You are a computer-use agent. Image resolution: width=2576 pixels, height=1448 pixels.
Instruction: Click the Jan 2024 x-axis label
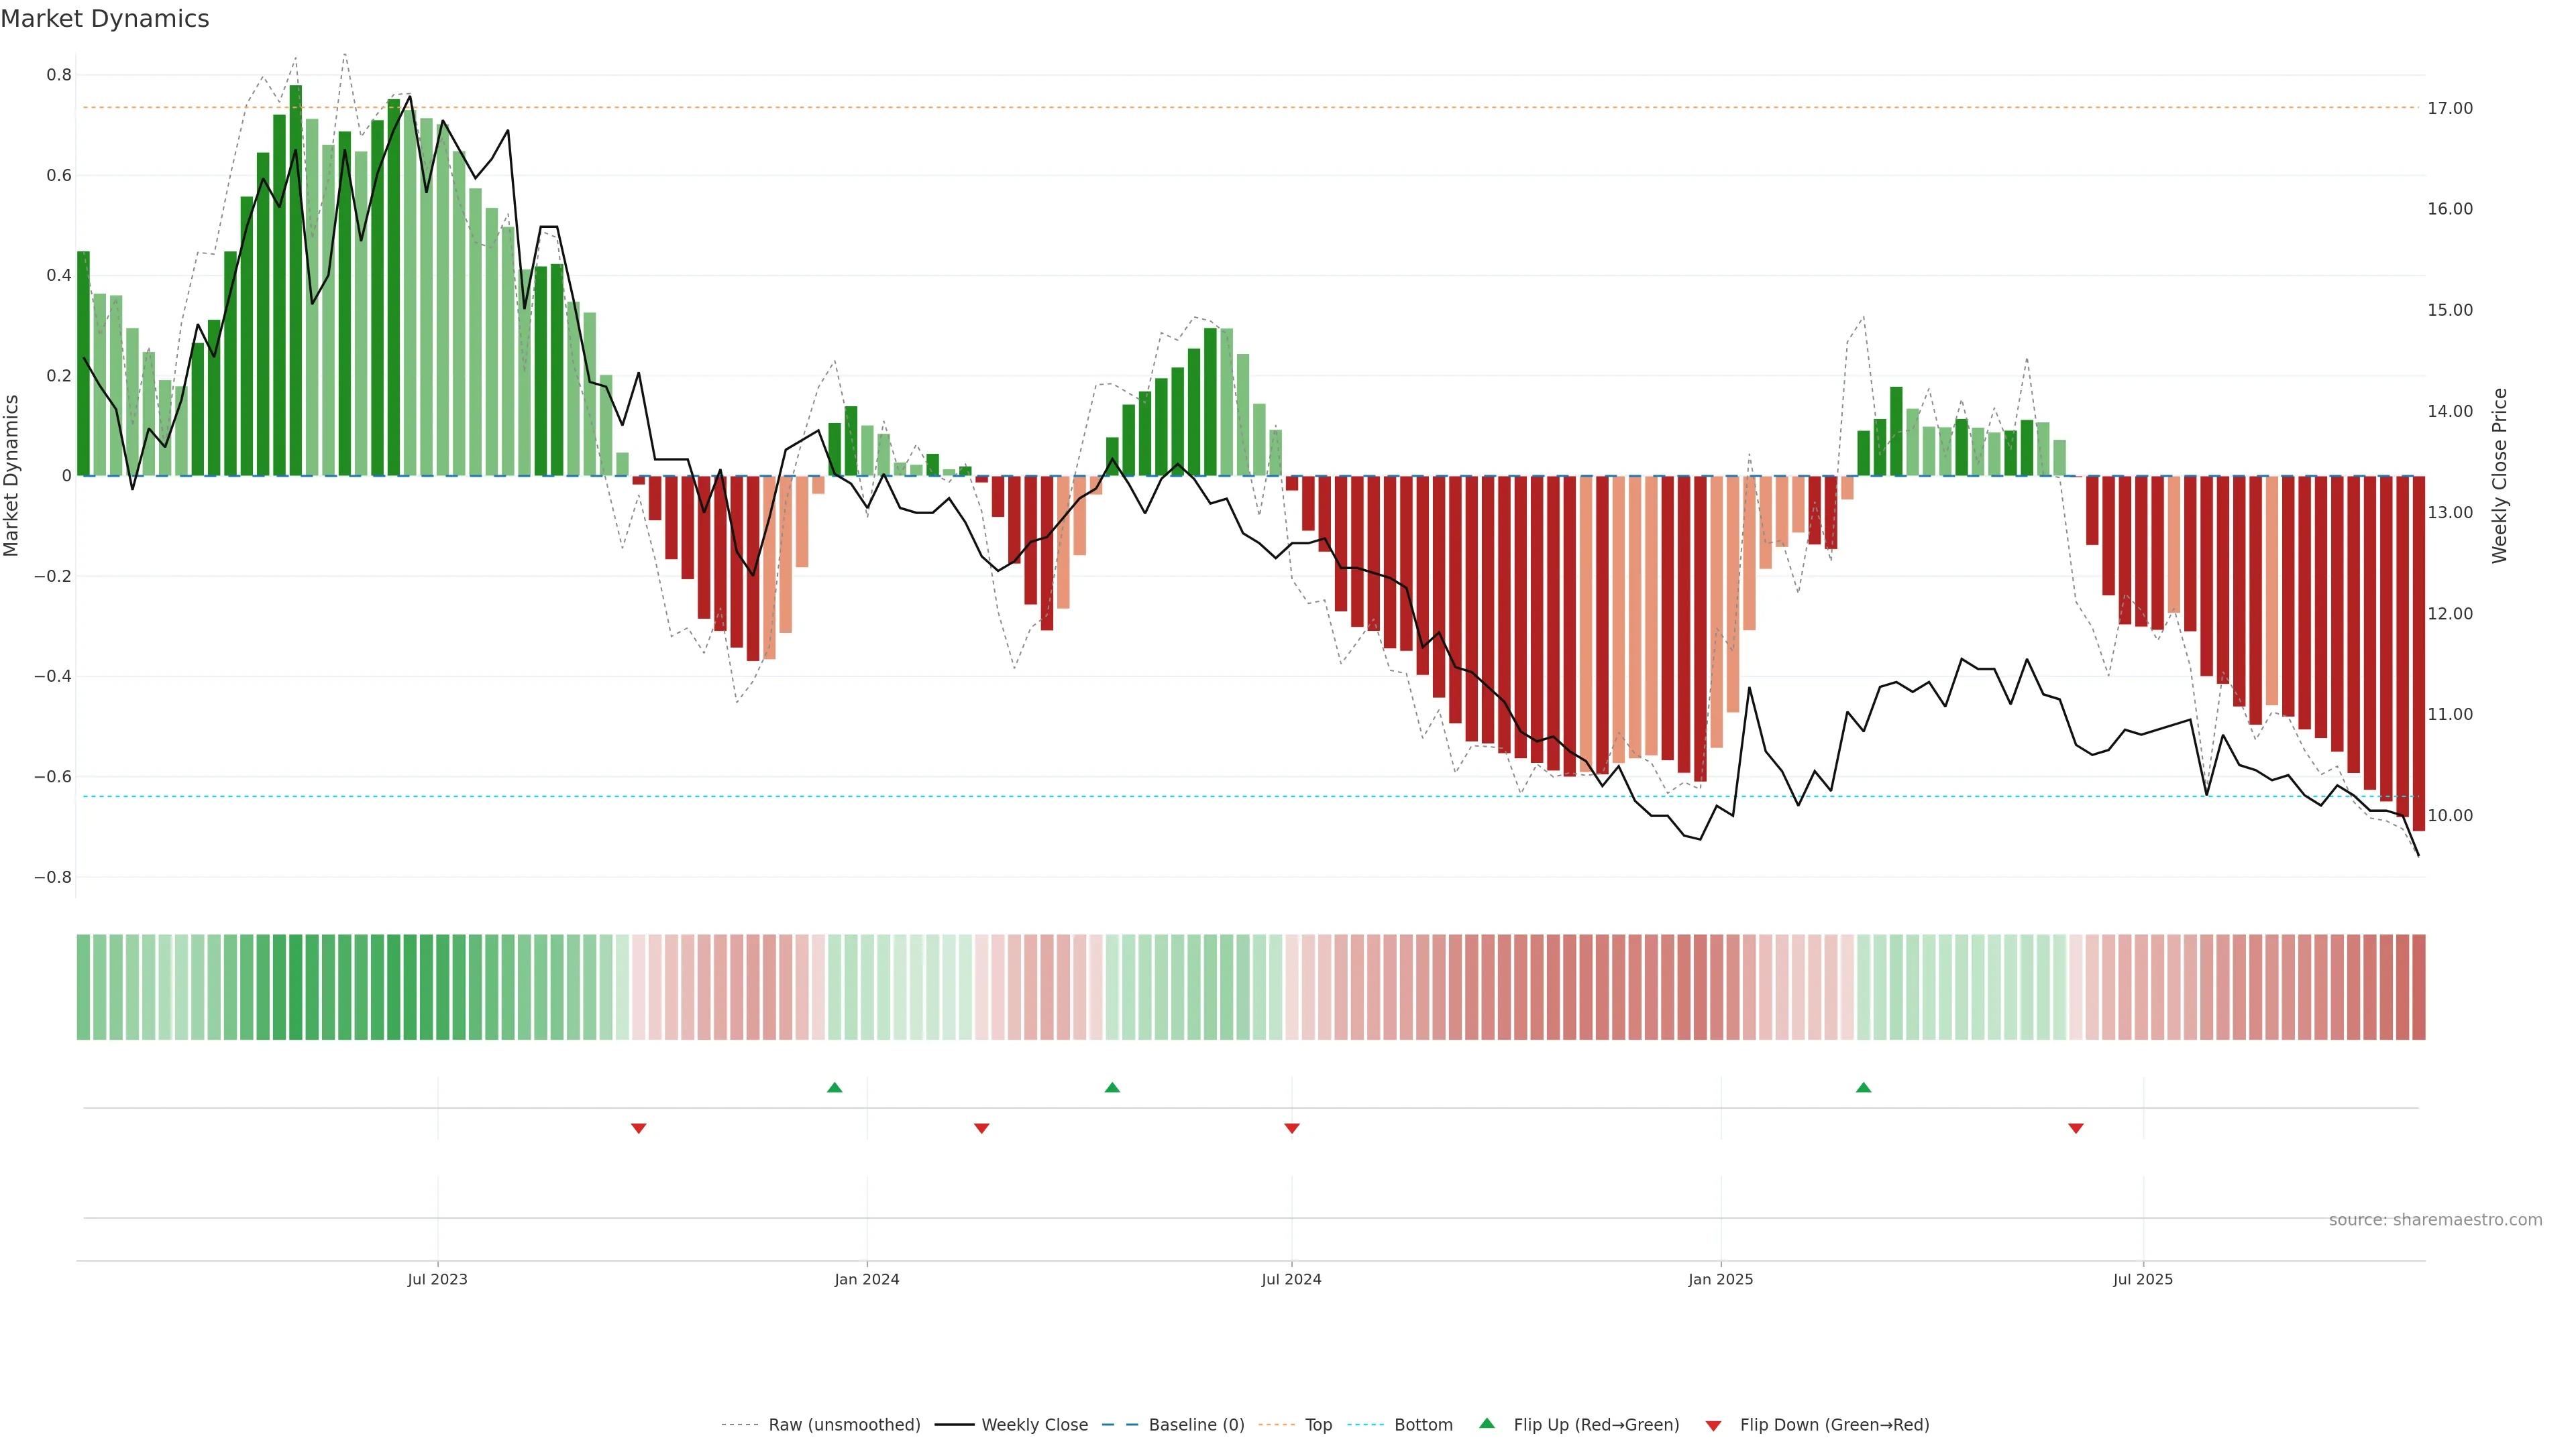point(867,1279)
